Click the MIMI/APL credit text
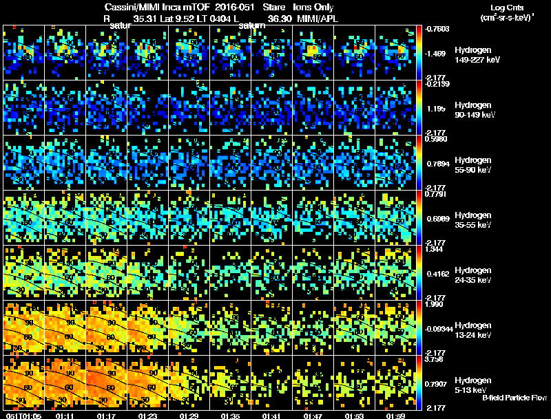 point(318,19)
